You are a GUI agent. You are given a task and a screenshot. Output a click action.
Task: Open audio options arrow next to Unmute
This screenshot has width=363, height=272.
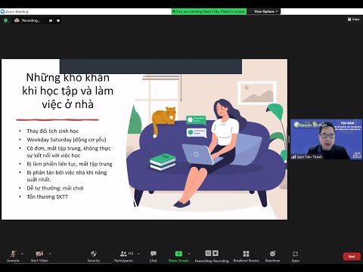(22, 254)
